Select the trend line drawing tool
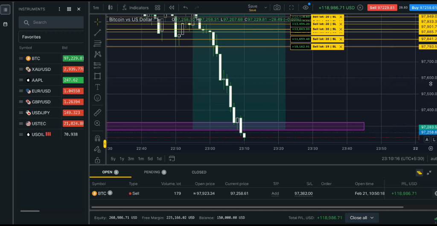The width and height of the screenshot is (437, 226). click(x=98, y=32)
